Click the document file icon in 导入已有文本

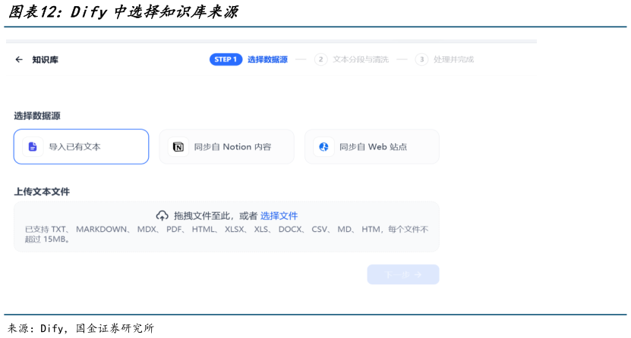[x=33, y=146]
